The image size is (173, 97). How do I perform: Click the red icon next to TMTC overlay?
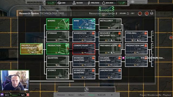28,95
